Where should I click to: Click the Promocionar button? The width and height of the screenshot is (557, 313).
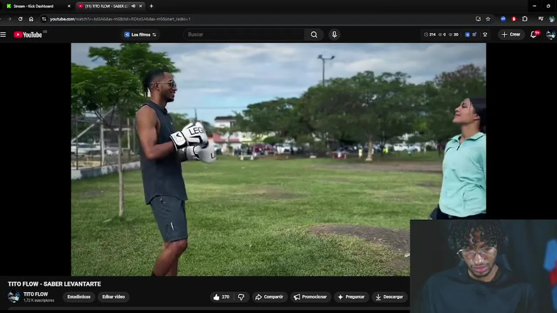pyautogui.click(x=310, y=297)
